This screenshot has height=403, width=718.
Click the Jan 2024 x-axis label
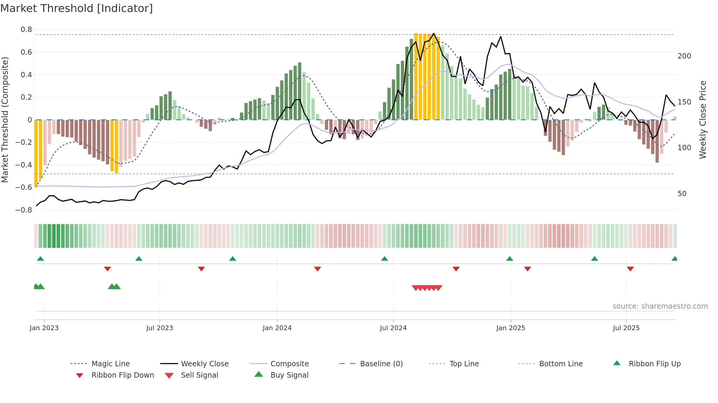tap(277, 328)
